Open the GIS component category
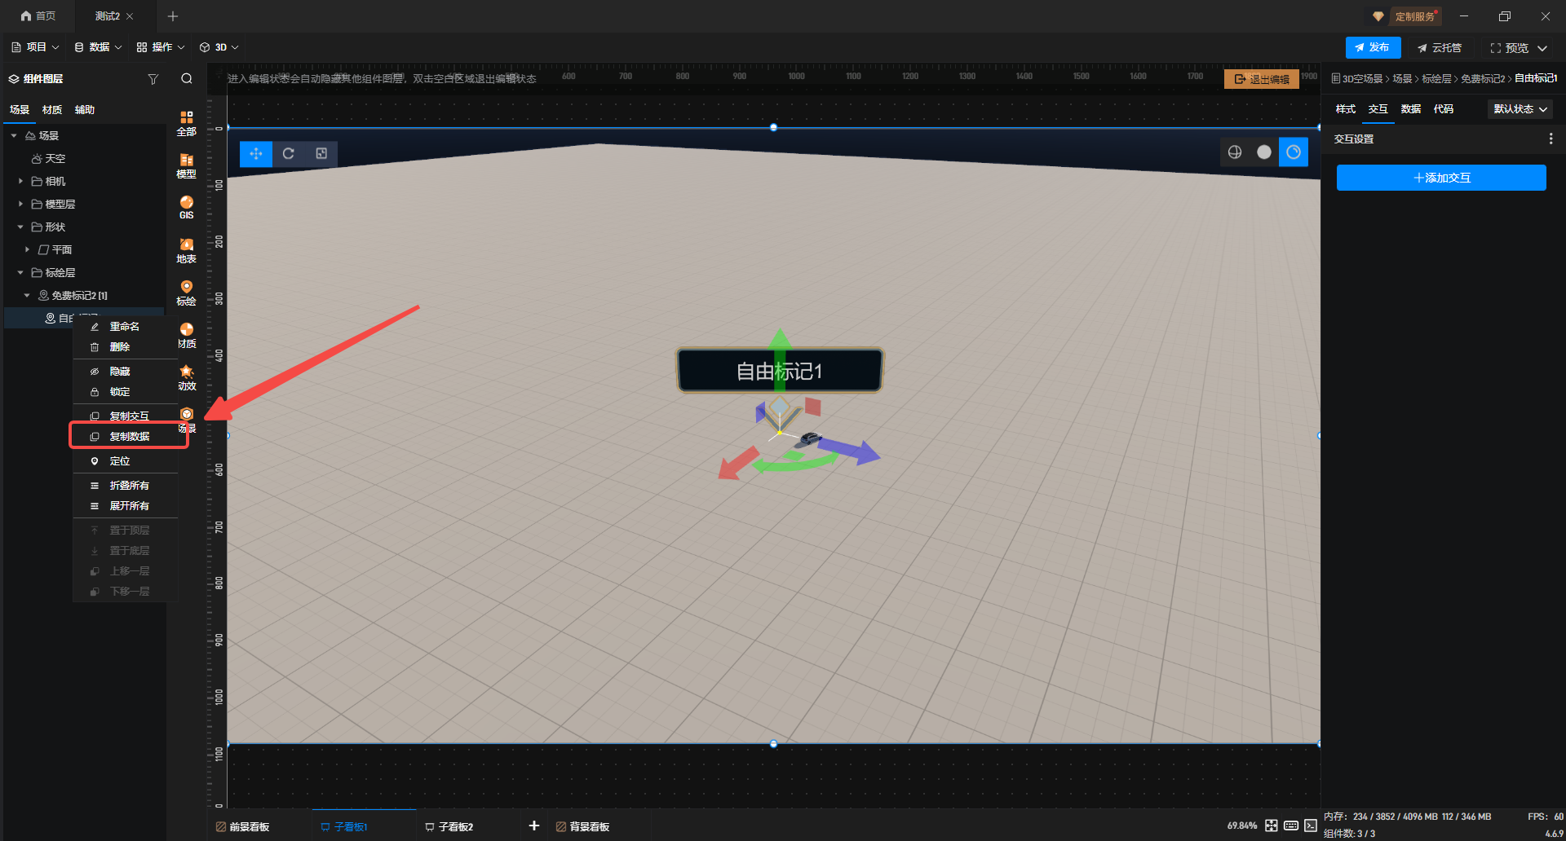Screen dimensions: 1566x841 click(x=187, y=207)
